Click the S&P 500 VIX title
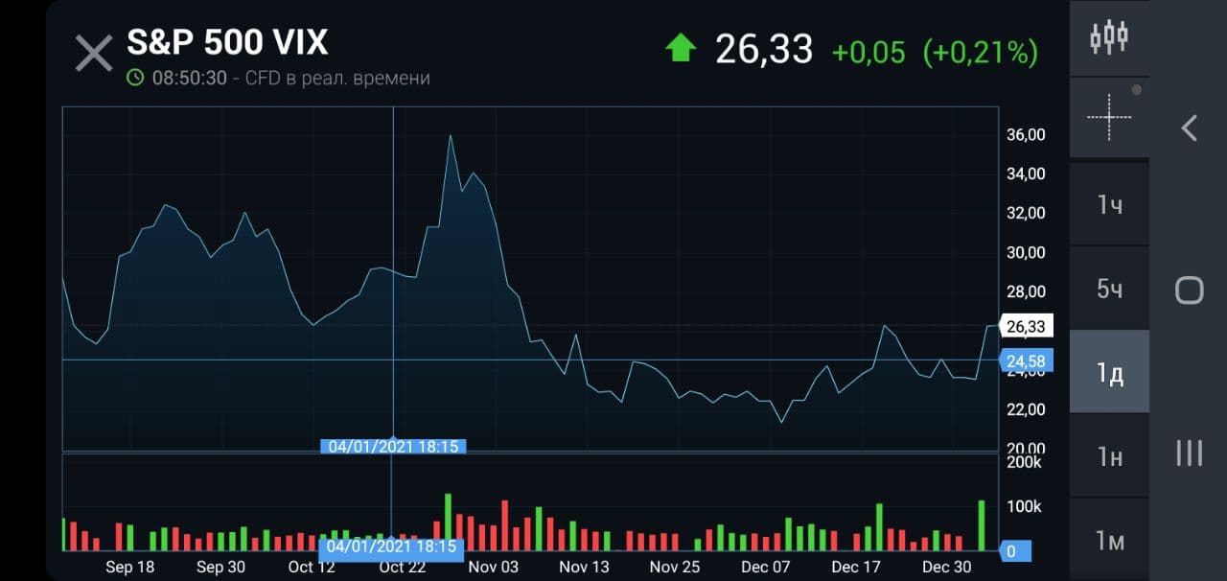Viewport: 1227px width, 581px height. pos(227,42)
